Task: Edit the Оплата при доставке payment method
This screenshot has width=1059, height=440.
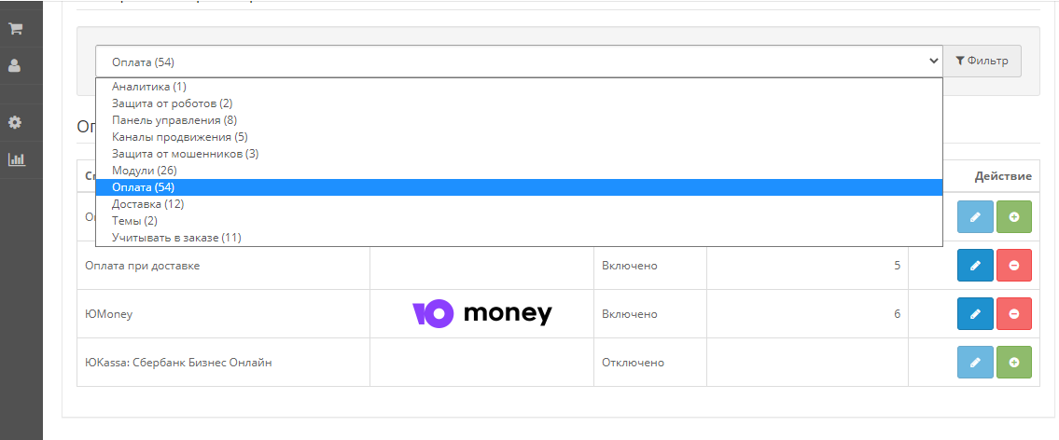Action: (x=975, y=266)
